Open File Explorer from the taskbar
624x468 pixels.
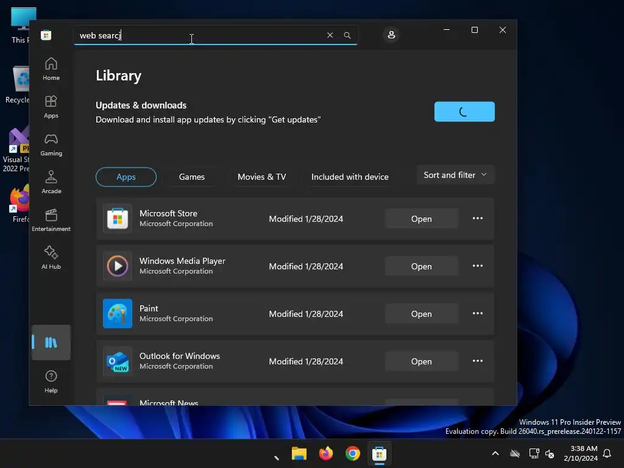point(299,453)
